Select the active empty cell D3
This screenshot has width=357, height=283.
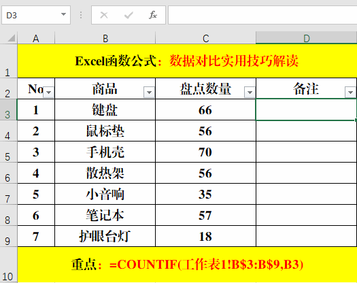click(306, 110)
